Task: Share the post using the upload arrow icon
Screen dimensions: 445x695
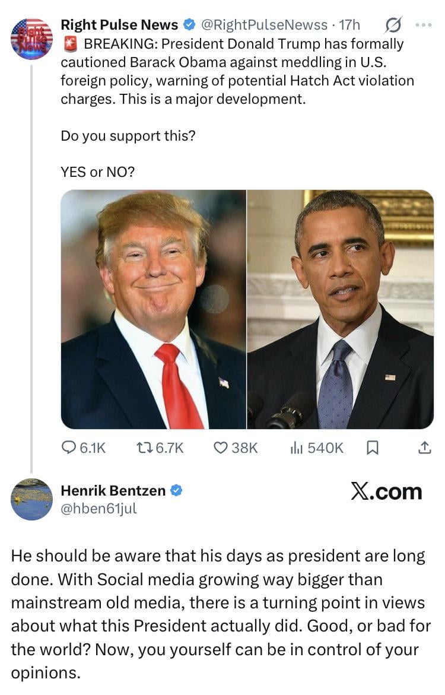Action: 424,448
